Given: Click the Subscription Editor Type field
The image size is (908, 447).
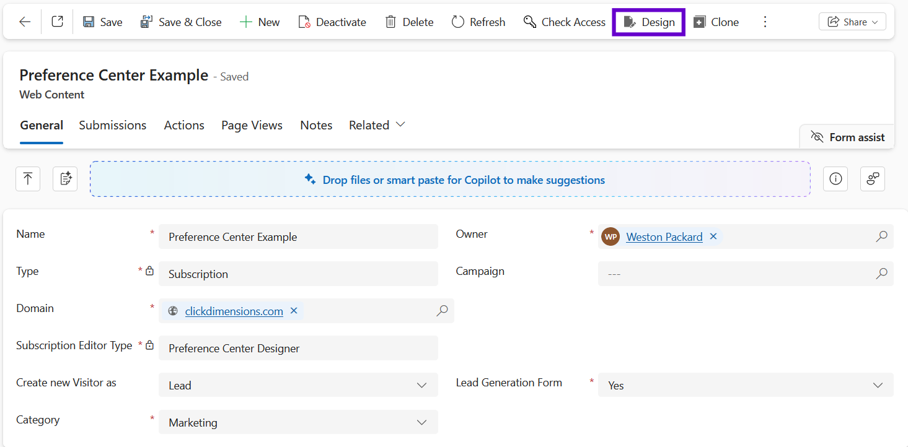Looking at the screenshot, I should click(x=298, y=348).
